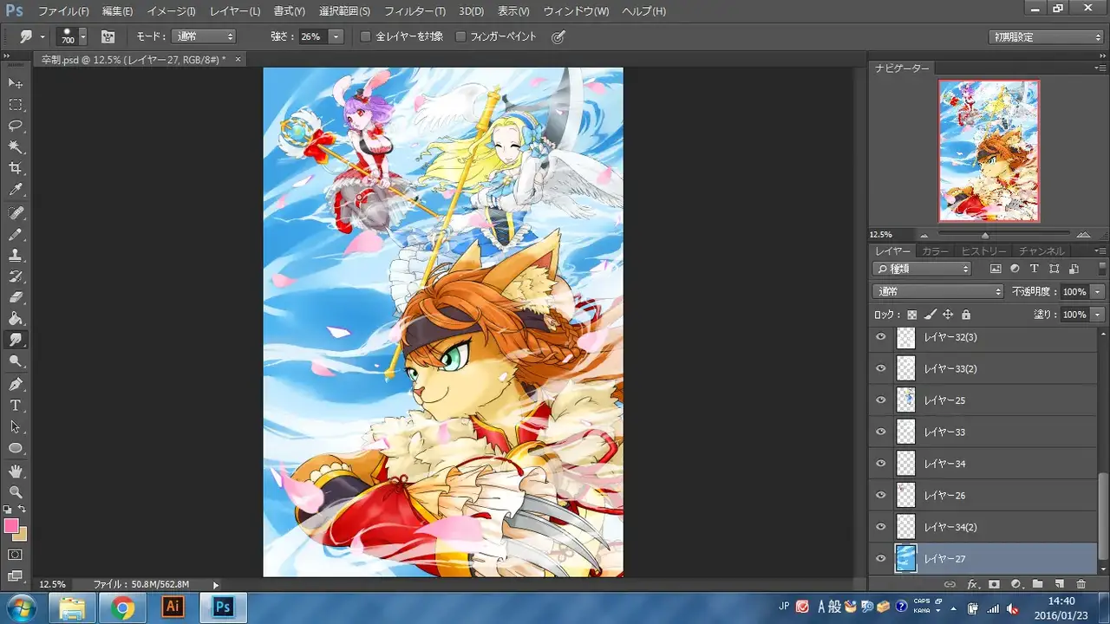The width and height of the screenshot is (1110, 624).
Task: Enable the 全レイヤーを対象 checkbox
Action: pos(366,37)
